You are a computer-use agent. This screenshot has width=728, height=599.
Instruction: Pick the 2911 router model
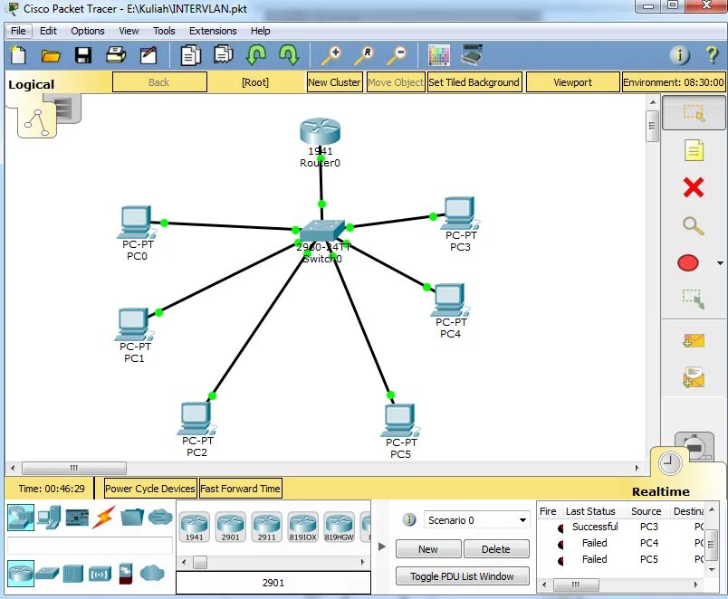click(266, 527)
